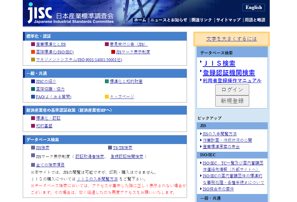Click the olive square beside マネジメントシステム

(33, 60)
